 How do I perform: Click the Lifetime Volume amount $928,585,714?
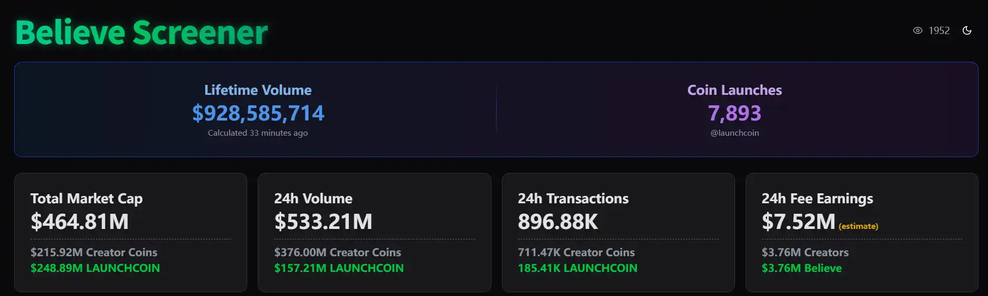coord(258,113)
